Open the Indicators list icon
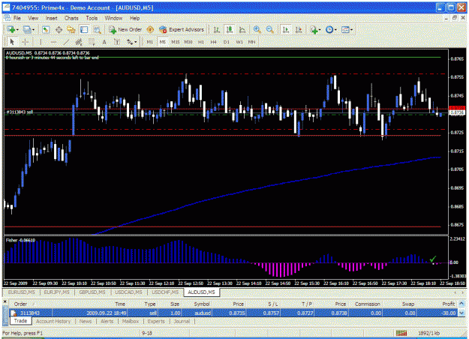 tap(314, 29)
